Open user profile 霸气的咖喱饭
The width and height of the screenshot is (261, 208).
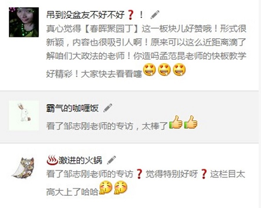(x=72, y=108)
